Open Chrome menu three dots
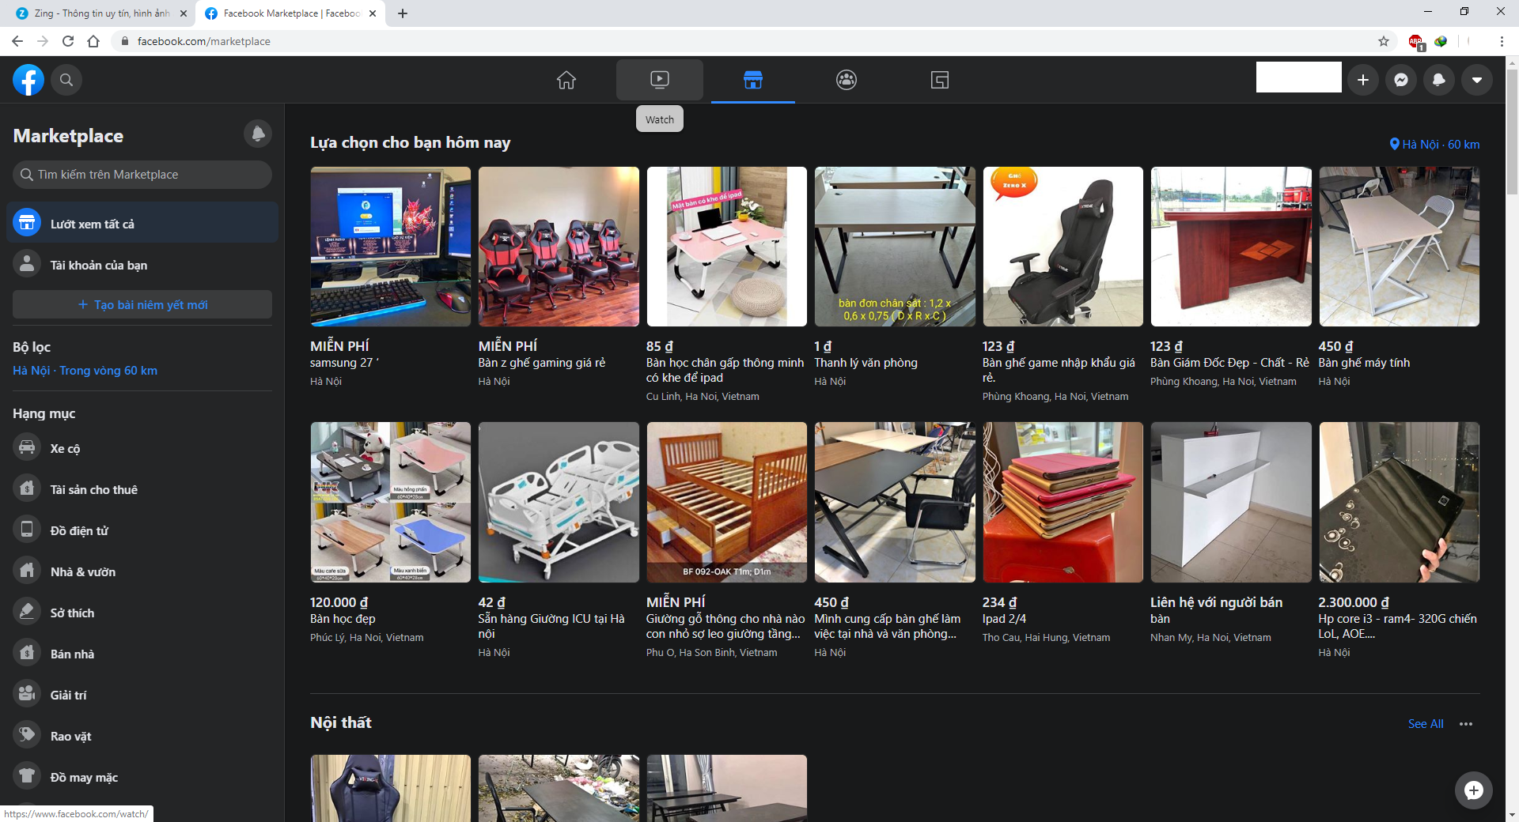This screenshot has width=1519, height=822. [1502, 41]
